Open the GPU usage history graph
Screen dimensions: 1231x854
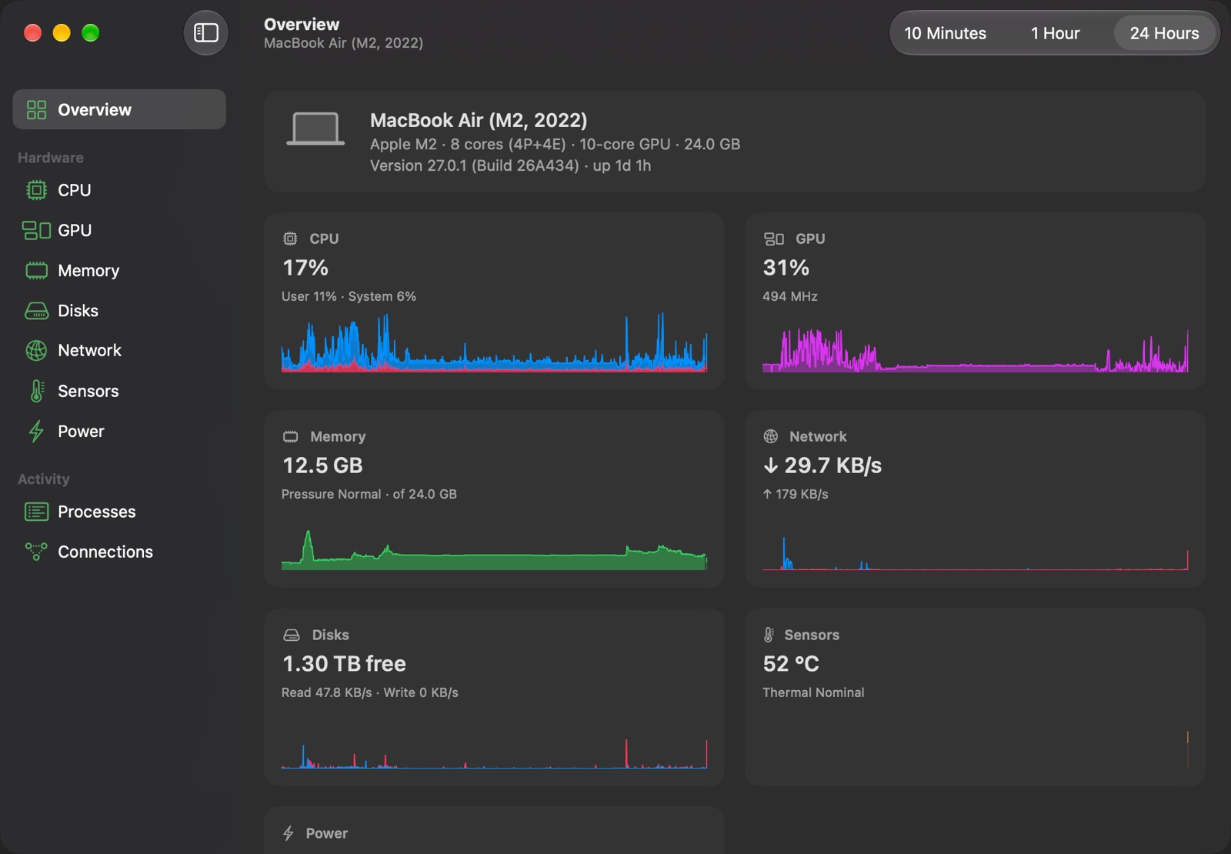click(975, 351)
